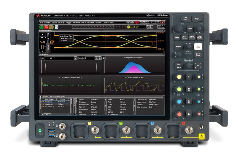Select the Time Meas side tab
This screenshot has height=154, width=238.
point(48,38)
